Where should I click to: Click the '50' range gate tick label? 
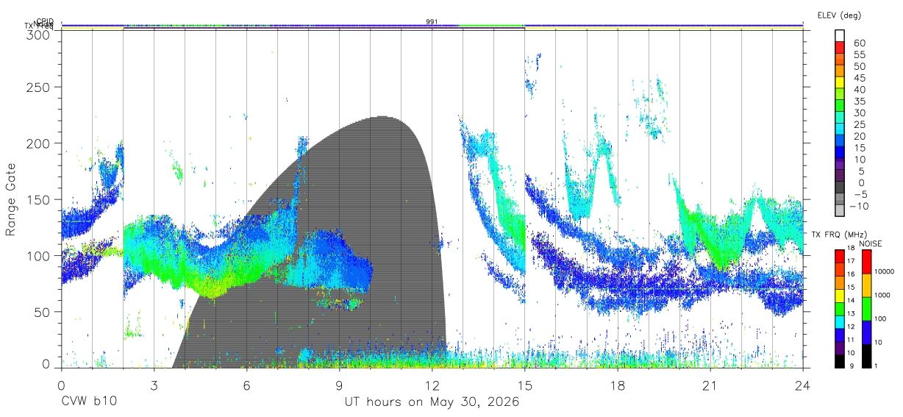tap(41, 312)
